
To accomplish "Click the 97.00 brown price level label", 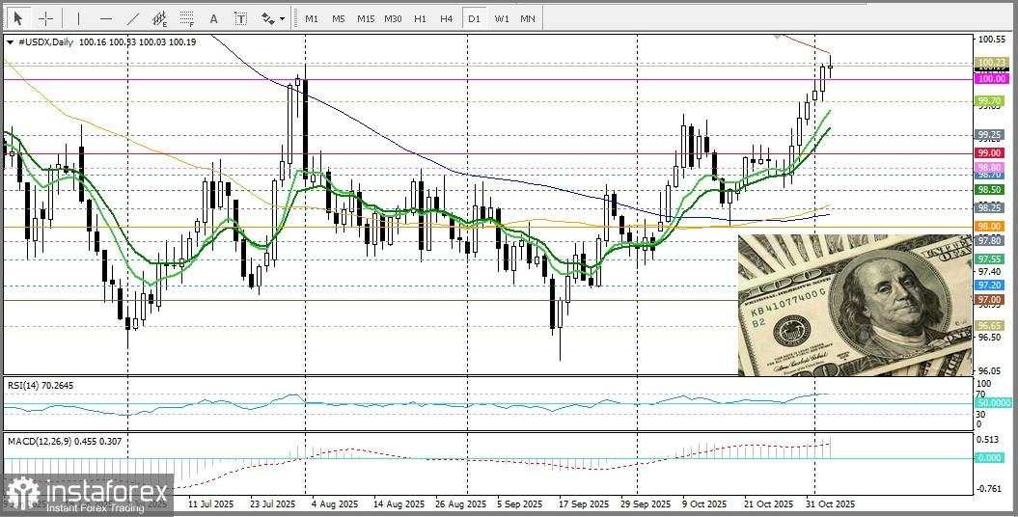I will click(x=990, y=299).
